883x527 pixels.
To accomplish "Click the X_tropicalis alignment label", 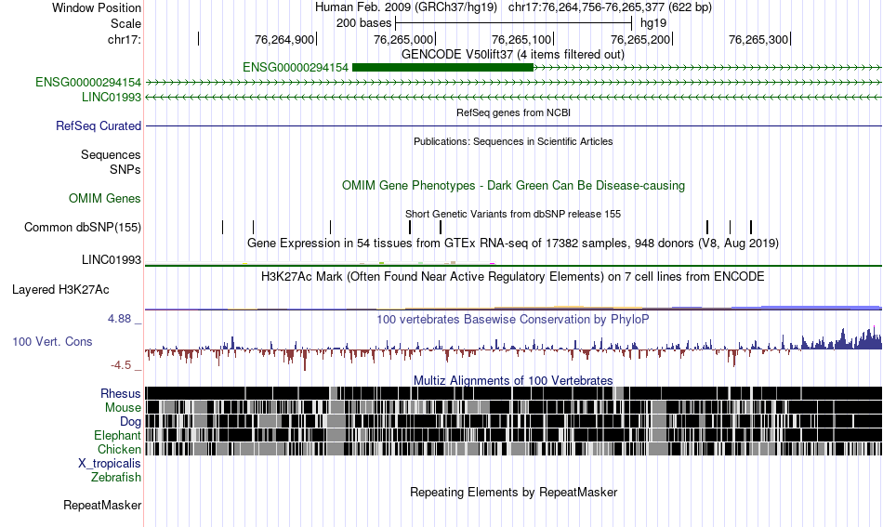I will click(x=110, y=464).
